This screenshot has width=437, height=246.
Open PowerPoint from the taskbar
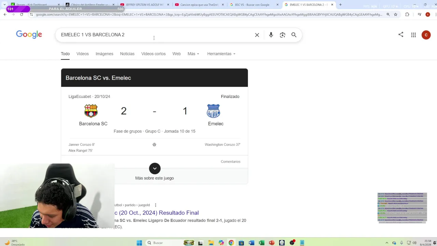point(272,243)
